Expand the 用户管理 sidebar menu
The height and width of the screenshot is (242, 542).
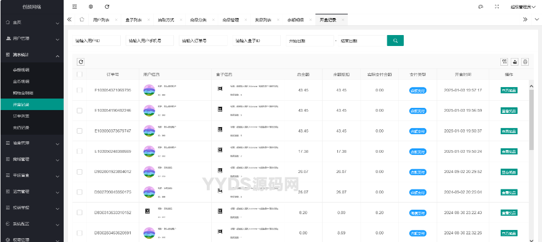(32, 39)
